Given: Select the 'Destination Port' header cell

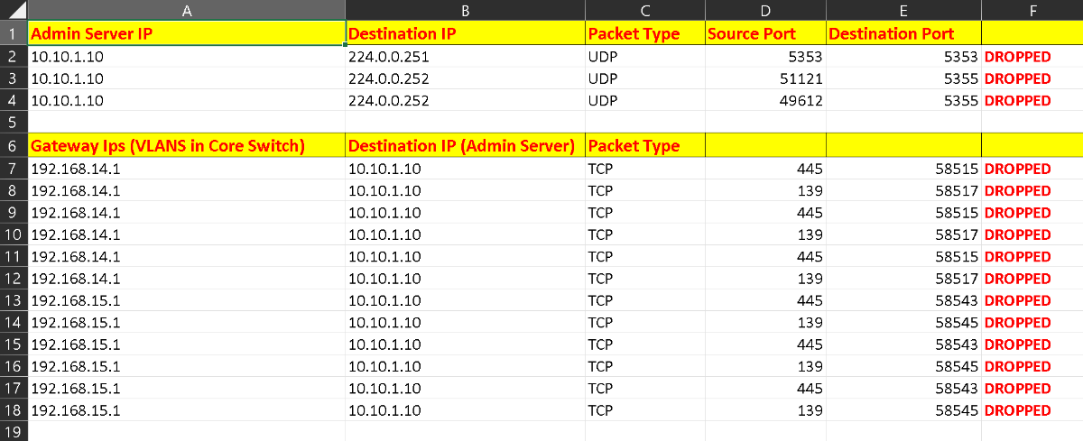Looking at the screenshot, I should click(x=903, y=34).
